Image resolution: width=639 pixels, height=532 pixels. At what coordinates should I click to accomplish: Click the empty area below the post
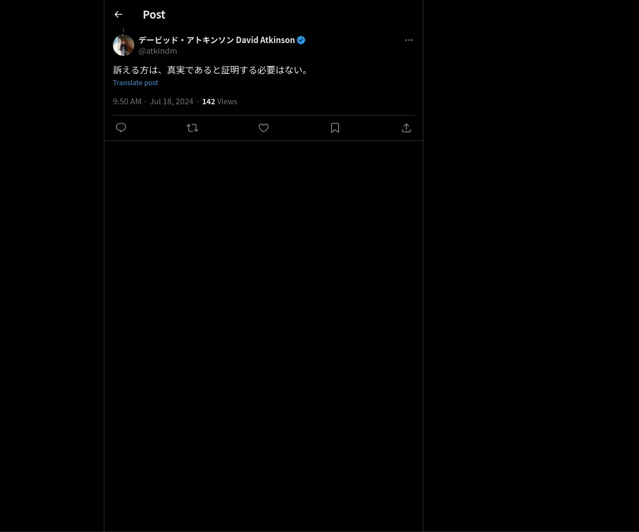[x=264, y=335]
